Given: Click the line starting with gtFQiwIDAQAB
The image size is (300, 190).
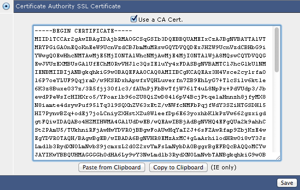Looking at the screenshot, I should click(150, 122).
